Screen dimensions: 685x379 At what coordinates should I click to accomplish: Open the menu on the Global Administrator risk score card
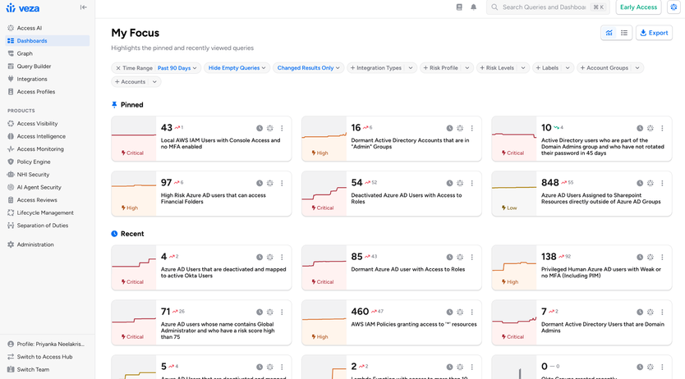[282, 313]
